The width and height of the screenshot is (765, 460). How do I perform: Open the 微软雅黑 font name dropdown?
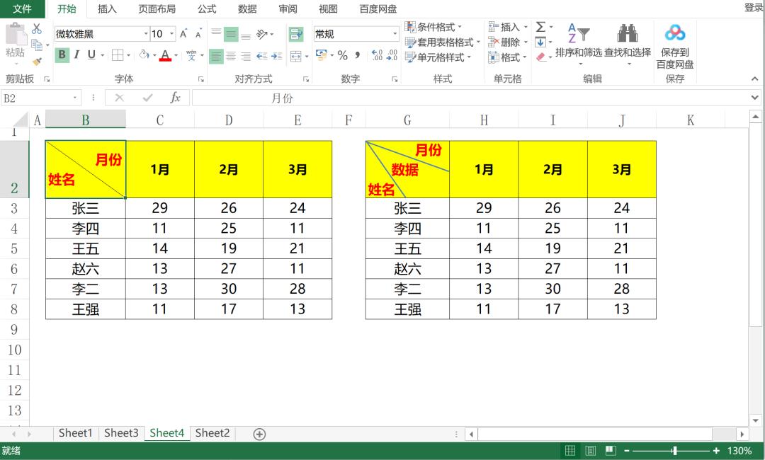(146, 33)
